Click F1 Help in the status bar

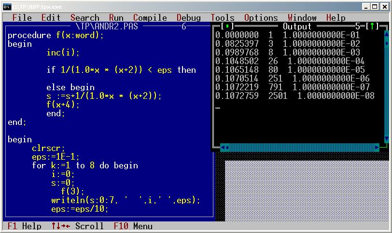point(25,226)
